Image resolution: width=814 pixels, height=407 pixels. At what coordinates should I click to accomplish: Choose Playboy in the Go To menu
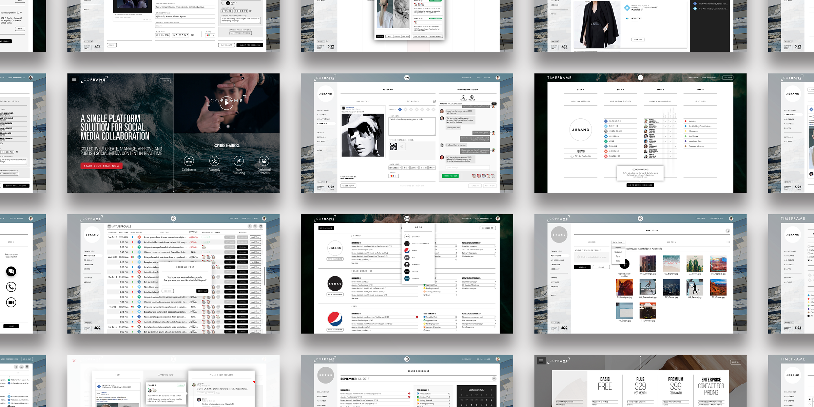point(412,265)
